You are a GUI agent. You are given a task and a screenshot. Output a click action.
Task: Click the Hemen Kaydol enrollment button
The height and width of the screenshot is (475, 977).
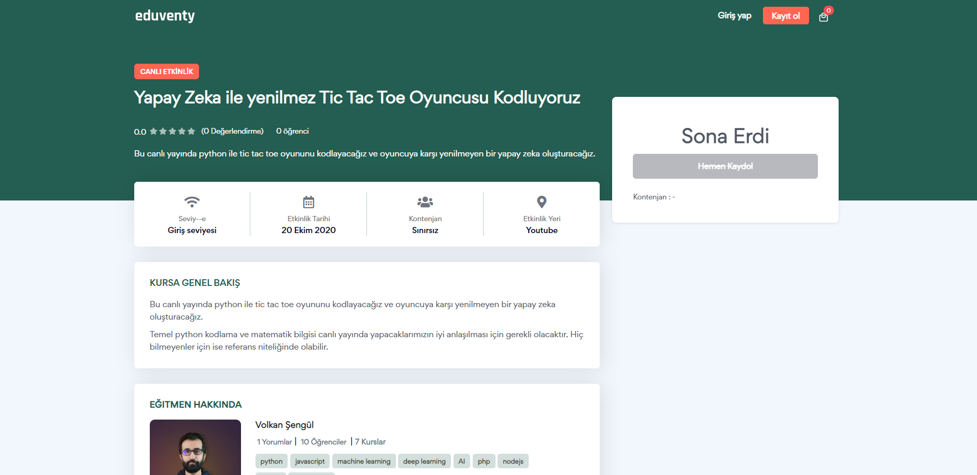(x=725, y=166)
